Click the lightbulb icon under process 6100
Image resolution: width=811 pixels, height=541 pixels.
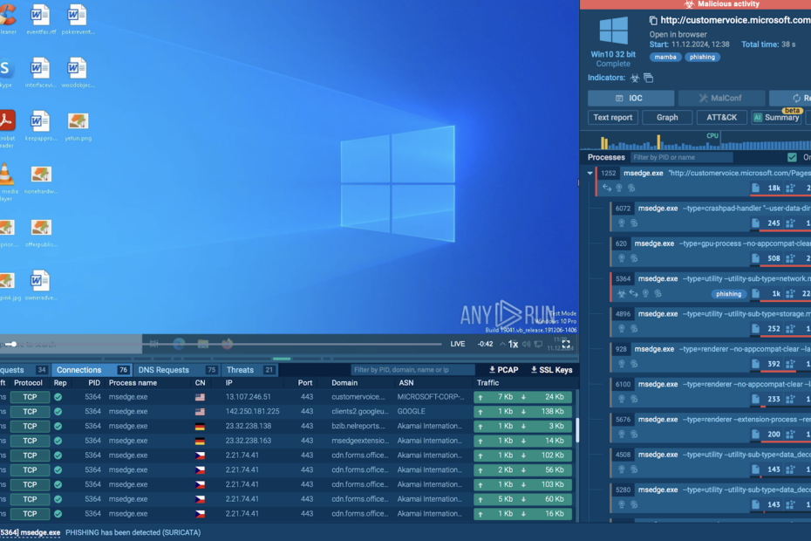622,399
